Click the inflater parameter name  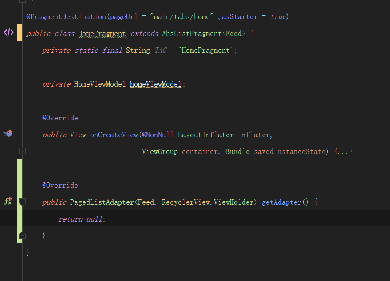[x=254, y=135]
